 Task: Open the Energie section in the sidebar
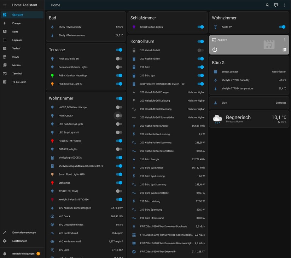click(16, 23)
